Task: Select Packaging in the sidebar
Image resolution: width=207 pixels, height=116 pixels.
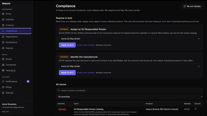Action: pyautogui.click(x=16, y=70)
